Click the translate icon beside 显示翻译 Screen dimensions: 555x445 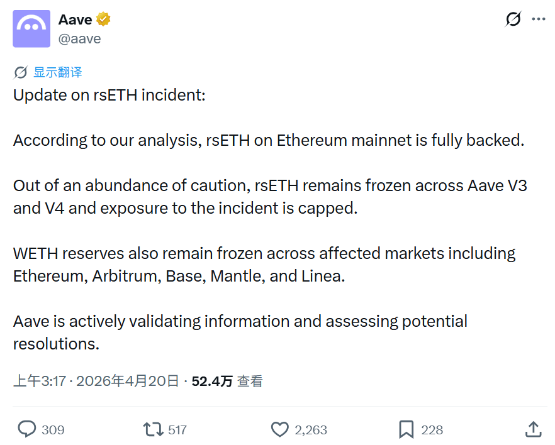21,72
